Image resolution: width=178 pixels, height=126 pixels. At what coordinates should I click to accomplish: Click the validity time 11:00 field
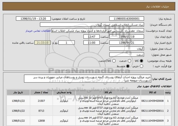(x=91, y=43)
